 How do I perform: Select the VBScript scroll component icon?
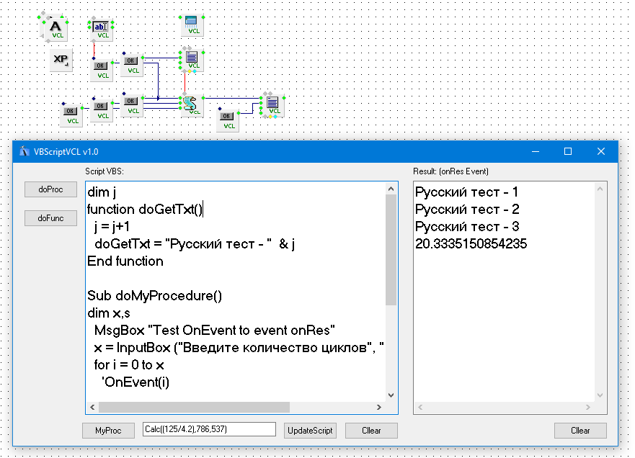coord(191,106)
